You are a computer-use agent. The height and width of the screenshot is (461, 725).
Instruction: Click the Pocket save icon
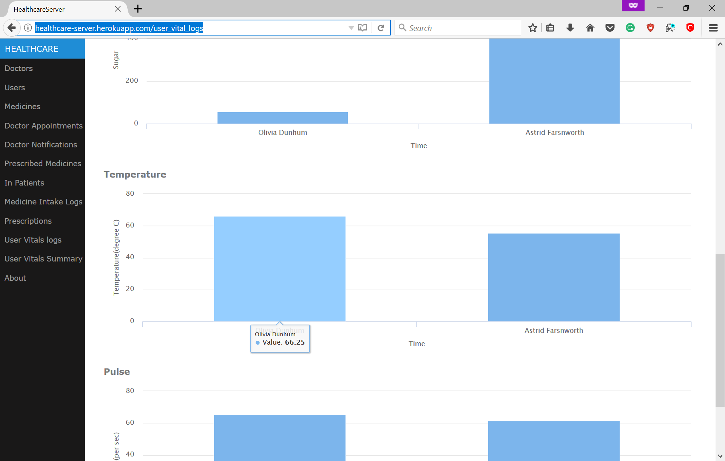click(x=610, y=28)
